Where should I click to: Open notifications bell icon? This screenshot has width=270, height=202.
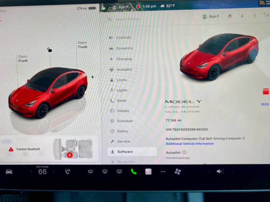tap(242, 16)
